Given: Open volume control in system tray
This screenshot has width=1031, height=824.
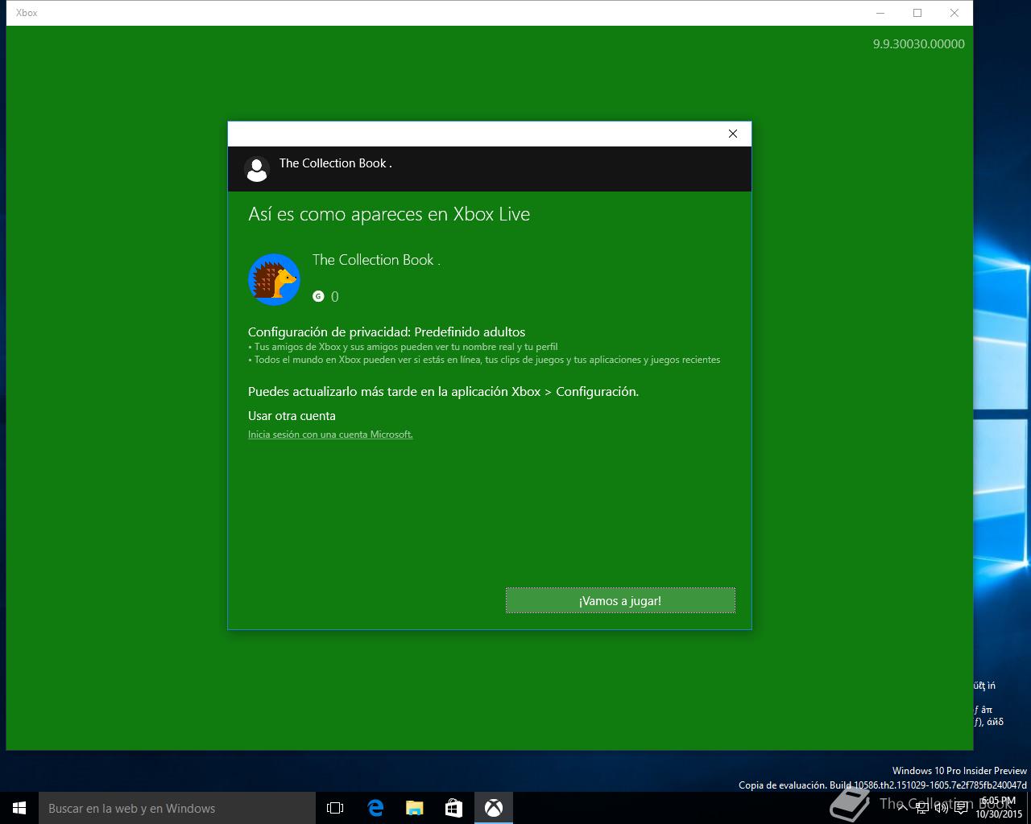Looking at the screenshot, I should (x=941, y=808).
